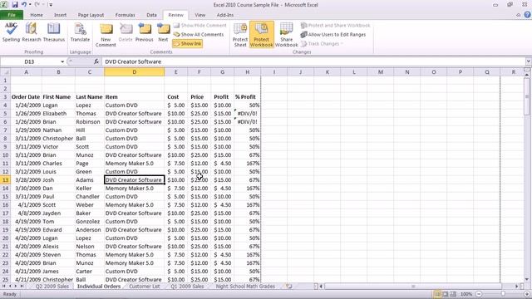Undo the last action
This screenshot has width=532, height=299.
(24, 5)
